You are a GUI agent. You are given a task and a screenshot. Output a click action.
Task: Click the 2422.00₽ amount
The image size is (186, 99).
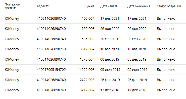point(87,80)
